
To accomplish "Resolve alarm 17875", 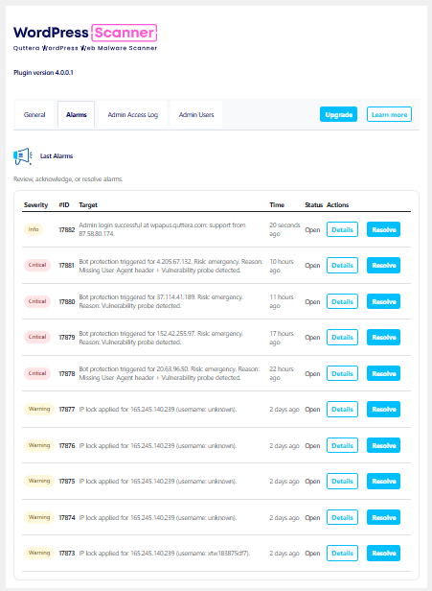I will tap(383, 482).
